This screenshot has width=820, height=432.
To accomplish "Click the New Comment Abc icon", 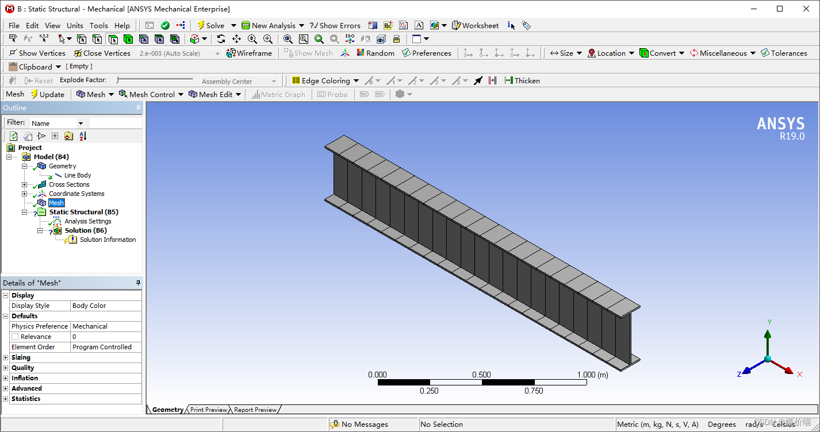I will tap(388, 25).
